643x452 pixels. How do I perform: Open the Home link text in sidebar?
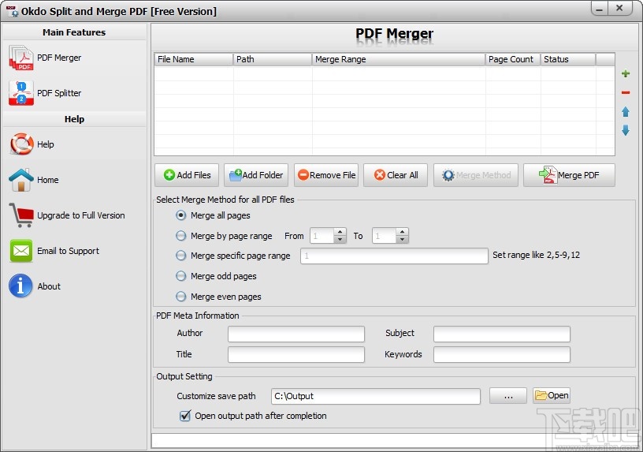47,180
